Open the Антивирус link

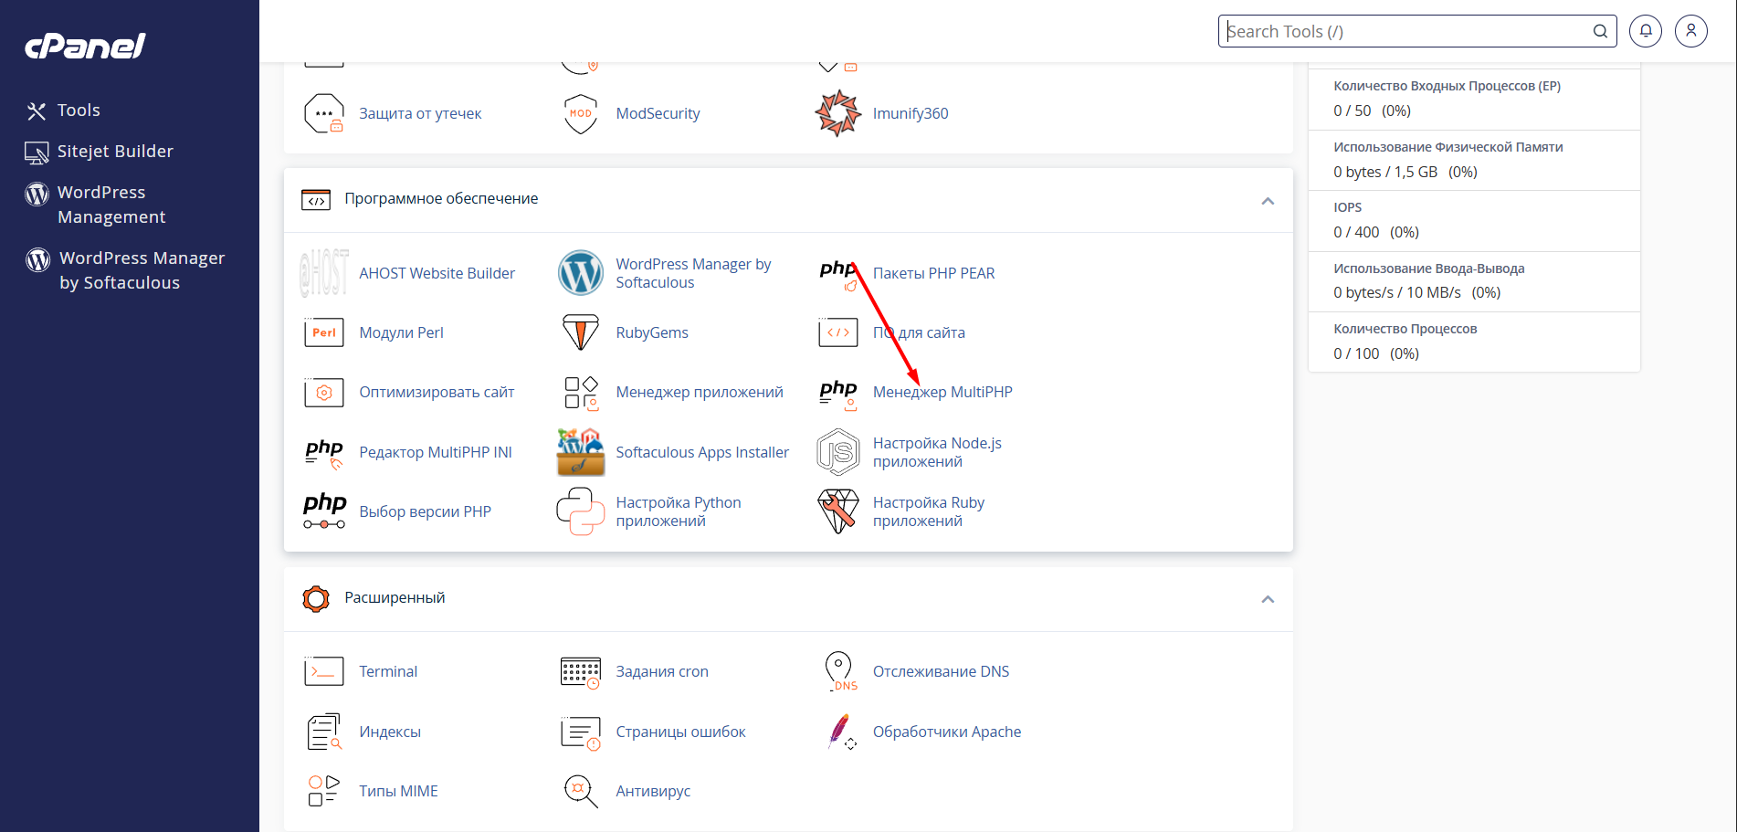click(x=653, y=791)
